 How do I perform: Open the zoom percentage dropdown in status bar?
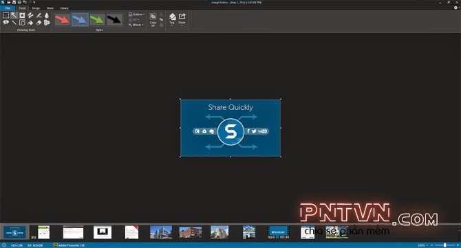pyautogui.click(x=422, y=245)
